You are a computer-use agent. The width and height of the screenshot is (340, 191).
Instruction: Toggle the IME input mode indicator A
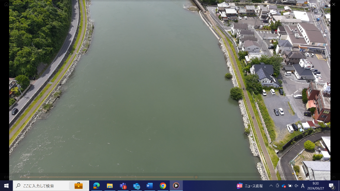[303, 186]
